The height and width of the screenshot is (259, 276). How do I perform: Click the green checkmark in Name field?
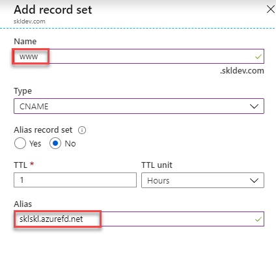point(258,57)
